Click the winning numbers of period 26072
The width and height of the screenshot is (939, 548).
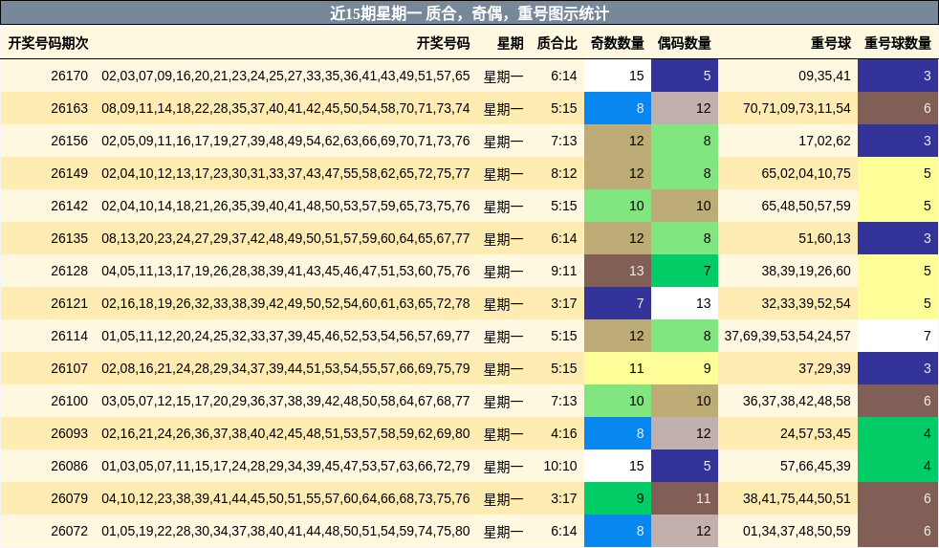(x=286, y=531)
